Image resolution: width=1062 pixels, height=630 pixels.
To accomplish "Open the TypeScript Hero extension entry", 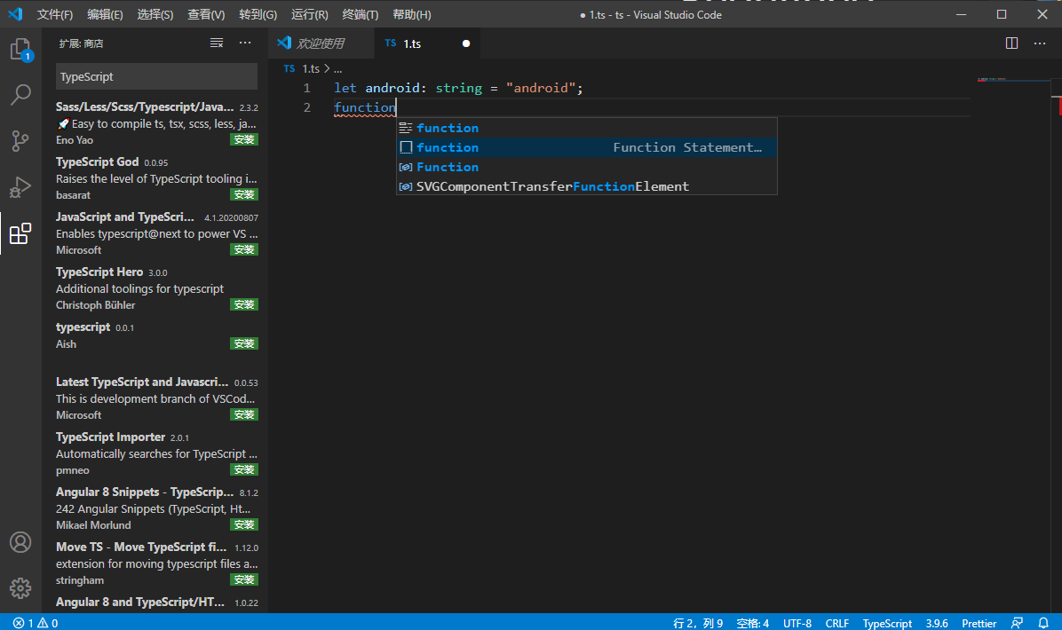I will pos(156,288).
